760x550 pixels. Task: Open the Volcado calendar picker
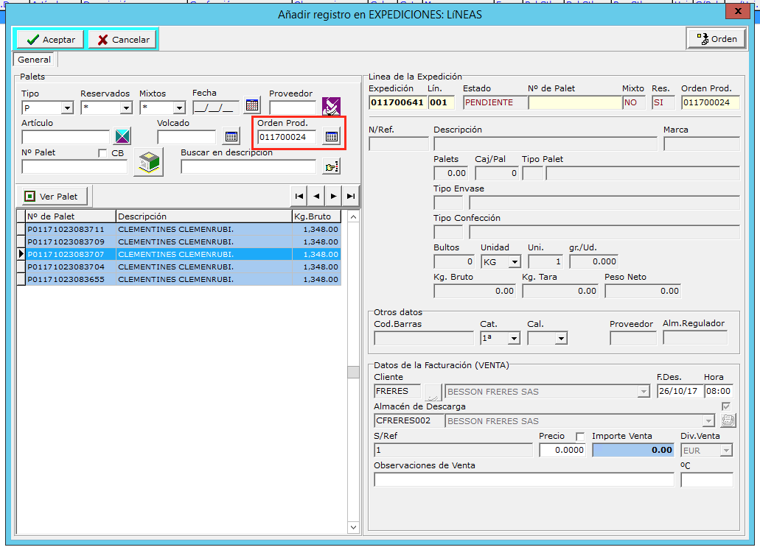[x=231, y=136]
